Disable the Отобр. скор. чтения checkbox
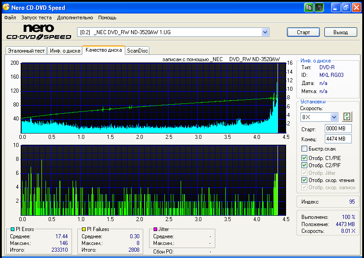 tap(305, 180)
